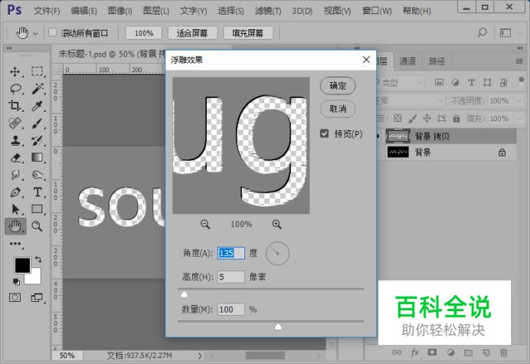Click the height slider handle

pyautogui.click(x=185, y=294)
